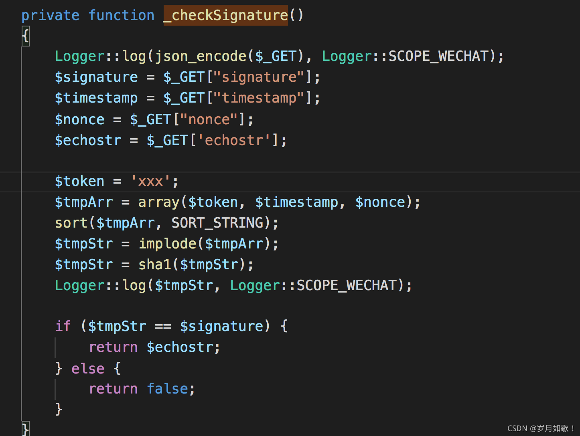Click the opening brace below the function declaration
Screen dimensions: 580x436
tap(25, 36)
